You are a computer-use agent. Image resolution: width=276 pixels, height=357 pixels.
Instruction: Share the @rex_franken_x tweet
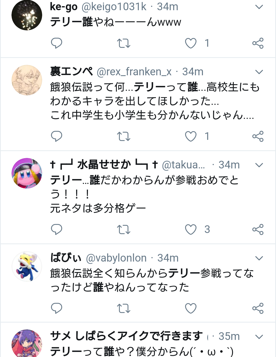(258, 136)
